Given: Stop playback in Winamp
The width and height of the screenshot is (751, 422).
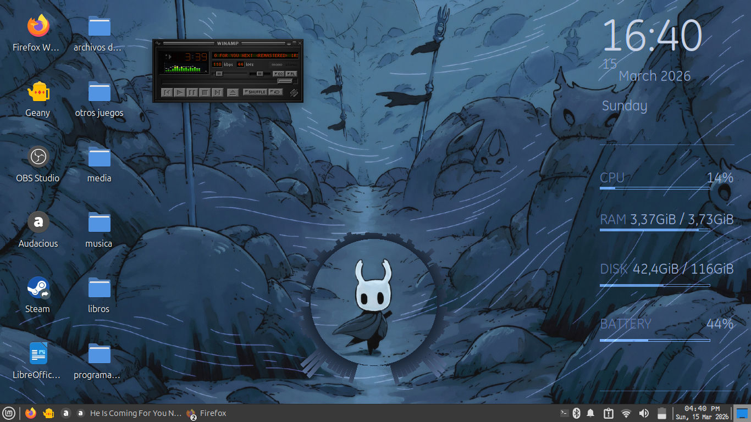Looking at the screenshot, I should pos(205,92).
